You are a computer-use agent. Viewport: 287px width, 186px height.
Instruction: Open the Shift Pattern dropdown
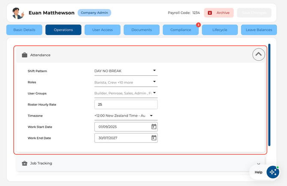[x=126, y=71]
